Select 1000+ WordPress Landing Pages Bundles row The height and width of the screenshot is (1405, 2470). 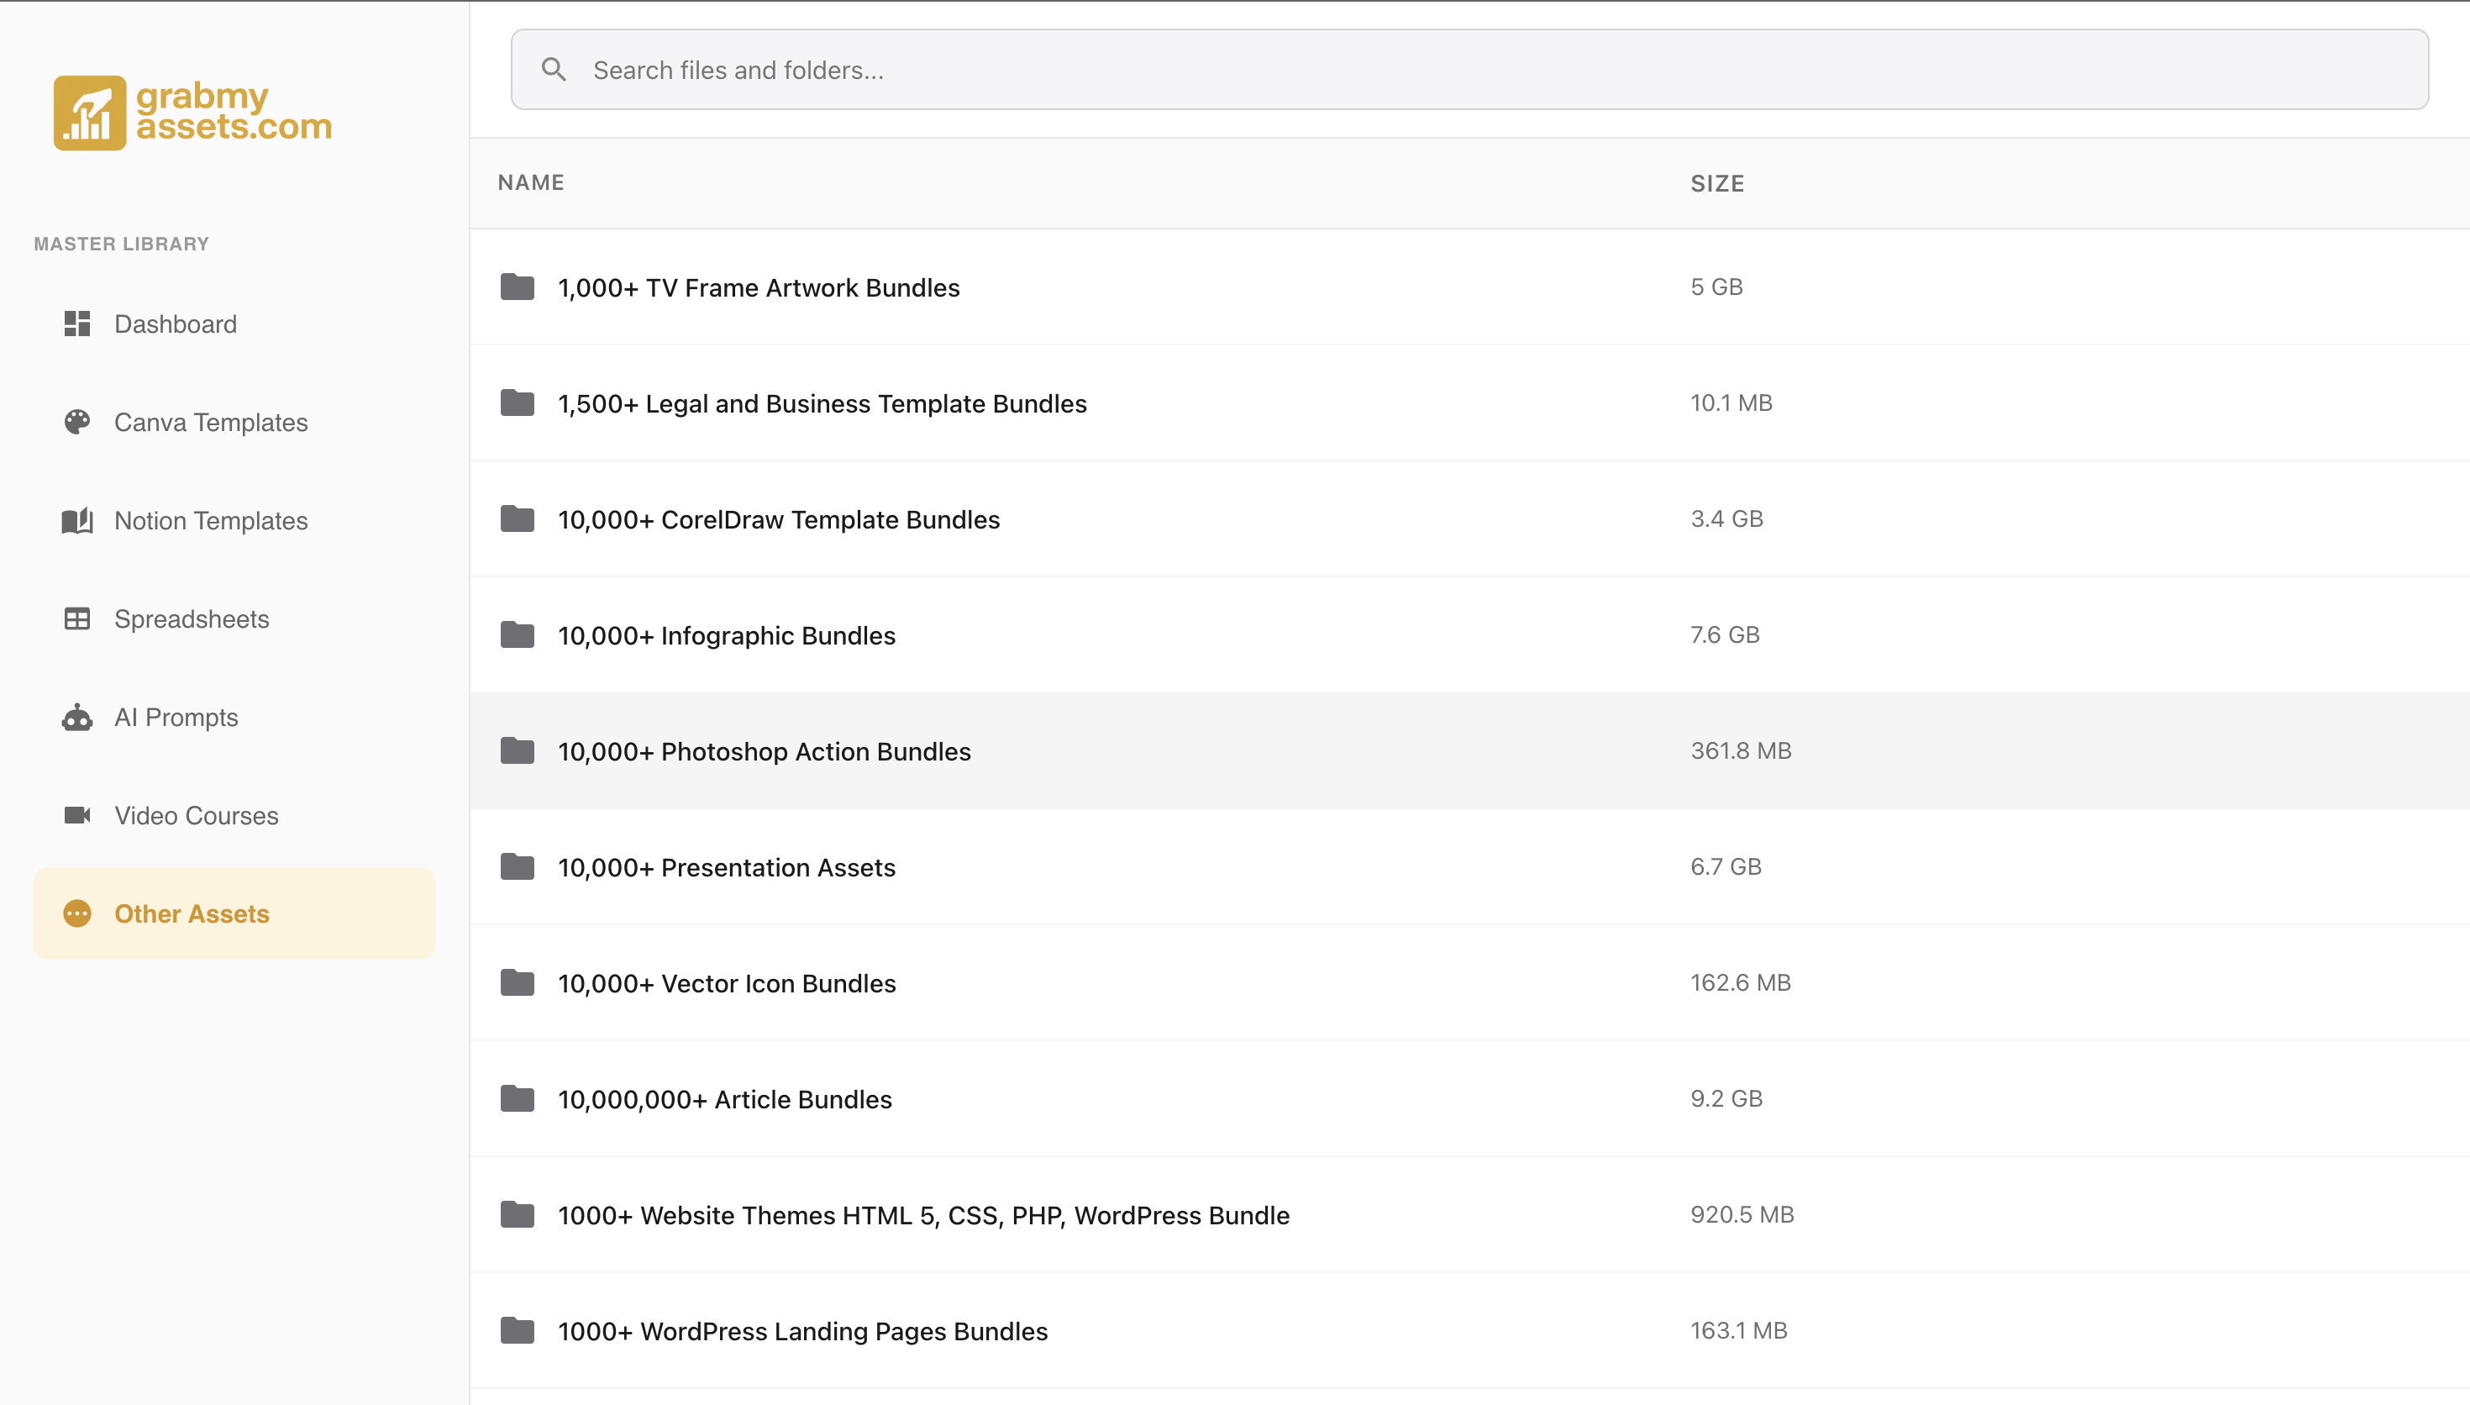point(802,1331)
